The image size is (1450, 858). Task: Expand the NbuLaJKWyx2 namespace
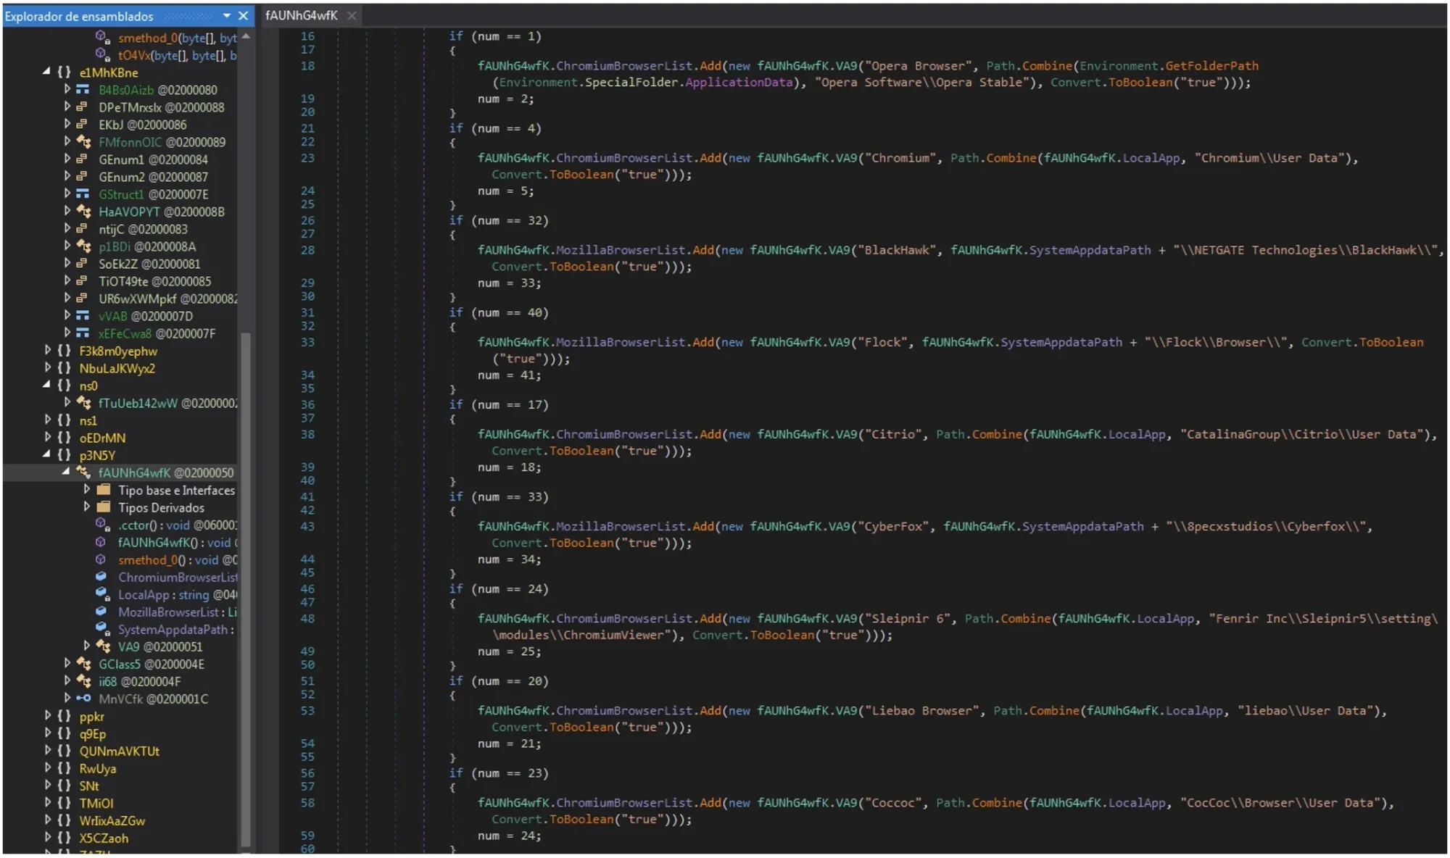[x=48, y=367]
